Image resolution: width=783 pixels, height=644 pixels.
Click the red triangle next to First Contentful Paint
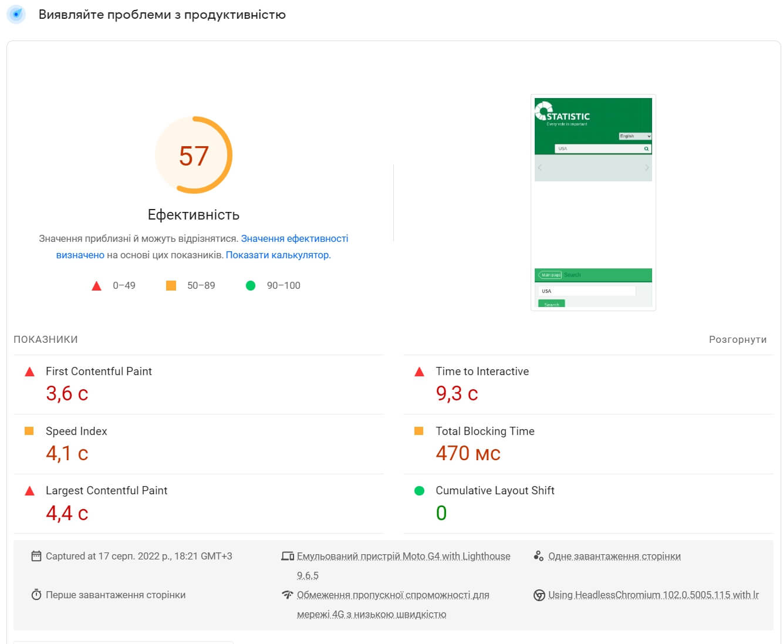click(29, 372)
